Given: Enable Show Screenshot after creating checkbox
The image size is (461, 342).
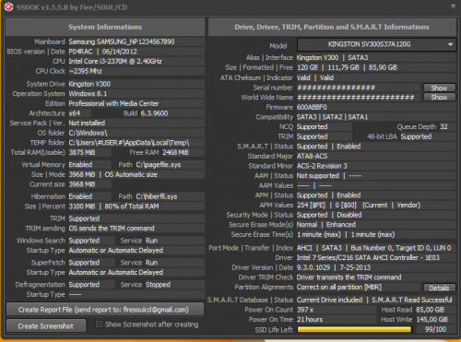Looking at the screenshot, I should tap(99, 324).
